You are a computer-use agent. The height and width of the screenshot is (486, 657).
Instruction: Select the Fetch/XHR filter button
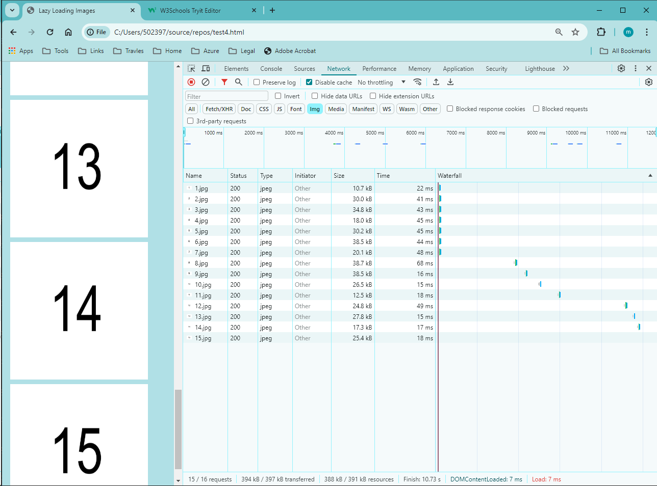coord(219,109)
